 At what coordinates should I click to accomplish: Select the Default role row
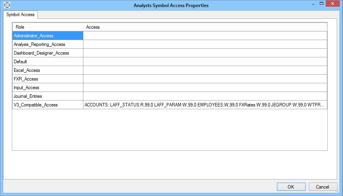point(48,62)
